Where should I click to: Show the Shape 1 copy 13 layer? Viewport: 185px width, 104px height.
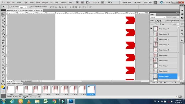pyautogui.click(x=151, y=34)
